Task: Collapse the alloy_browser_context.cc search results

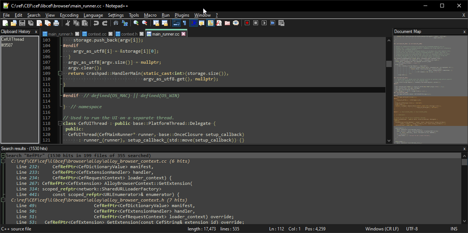Action: point(3,161)
